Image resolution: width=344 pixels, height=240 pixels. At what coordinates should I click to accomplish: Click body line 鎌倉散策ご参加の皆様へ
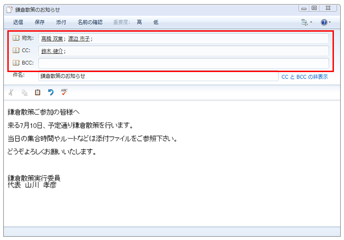click(x=44, y=112)
